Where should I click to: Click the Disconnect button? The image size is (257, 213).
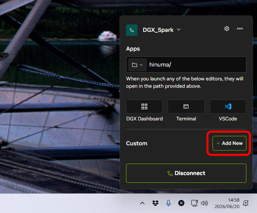click(x=186, y=173)
